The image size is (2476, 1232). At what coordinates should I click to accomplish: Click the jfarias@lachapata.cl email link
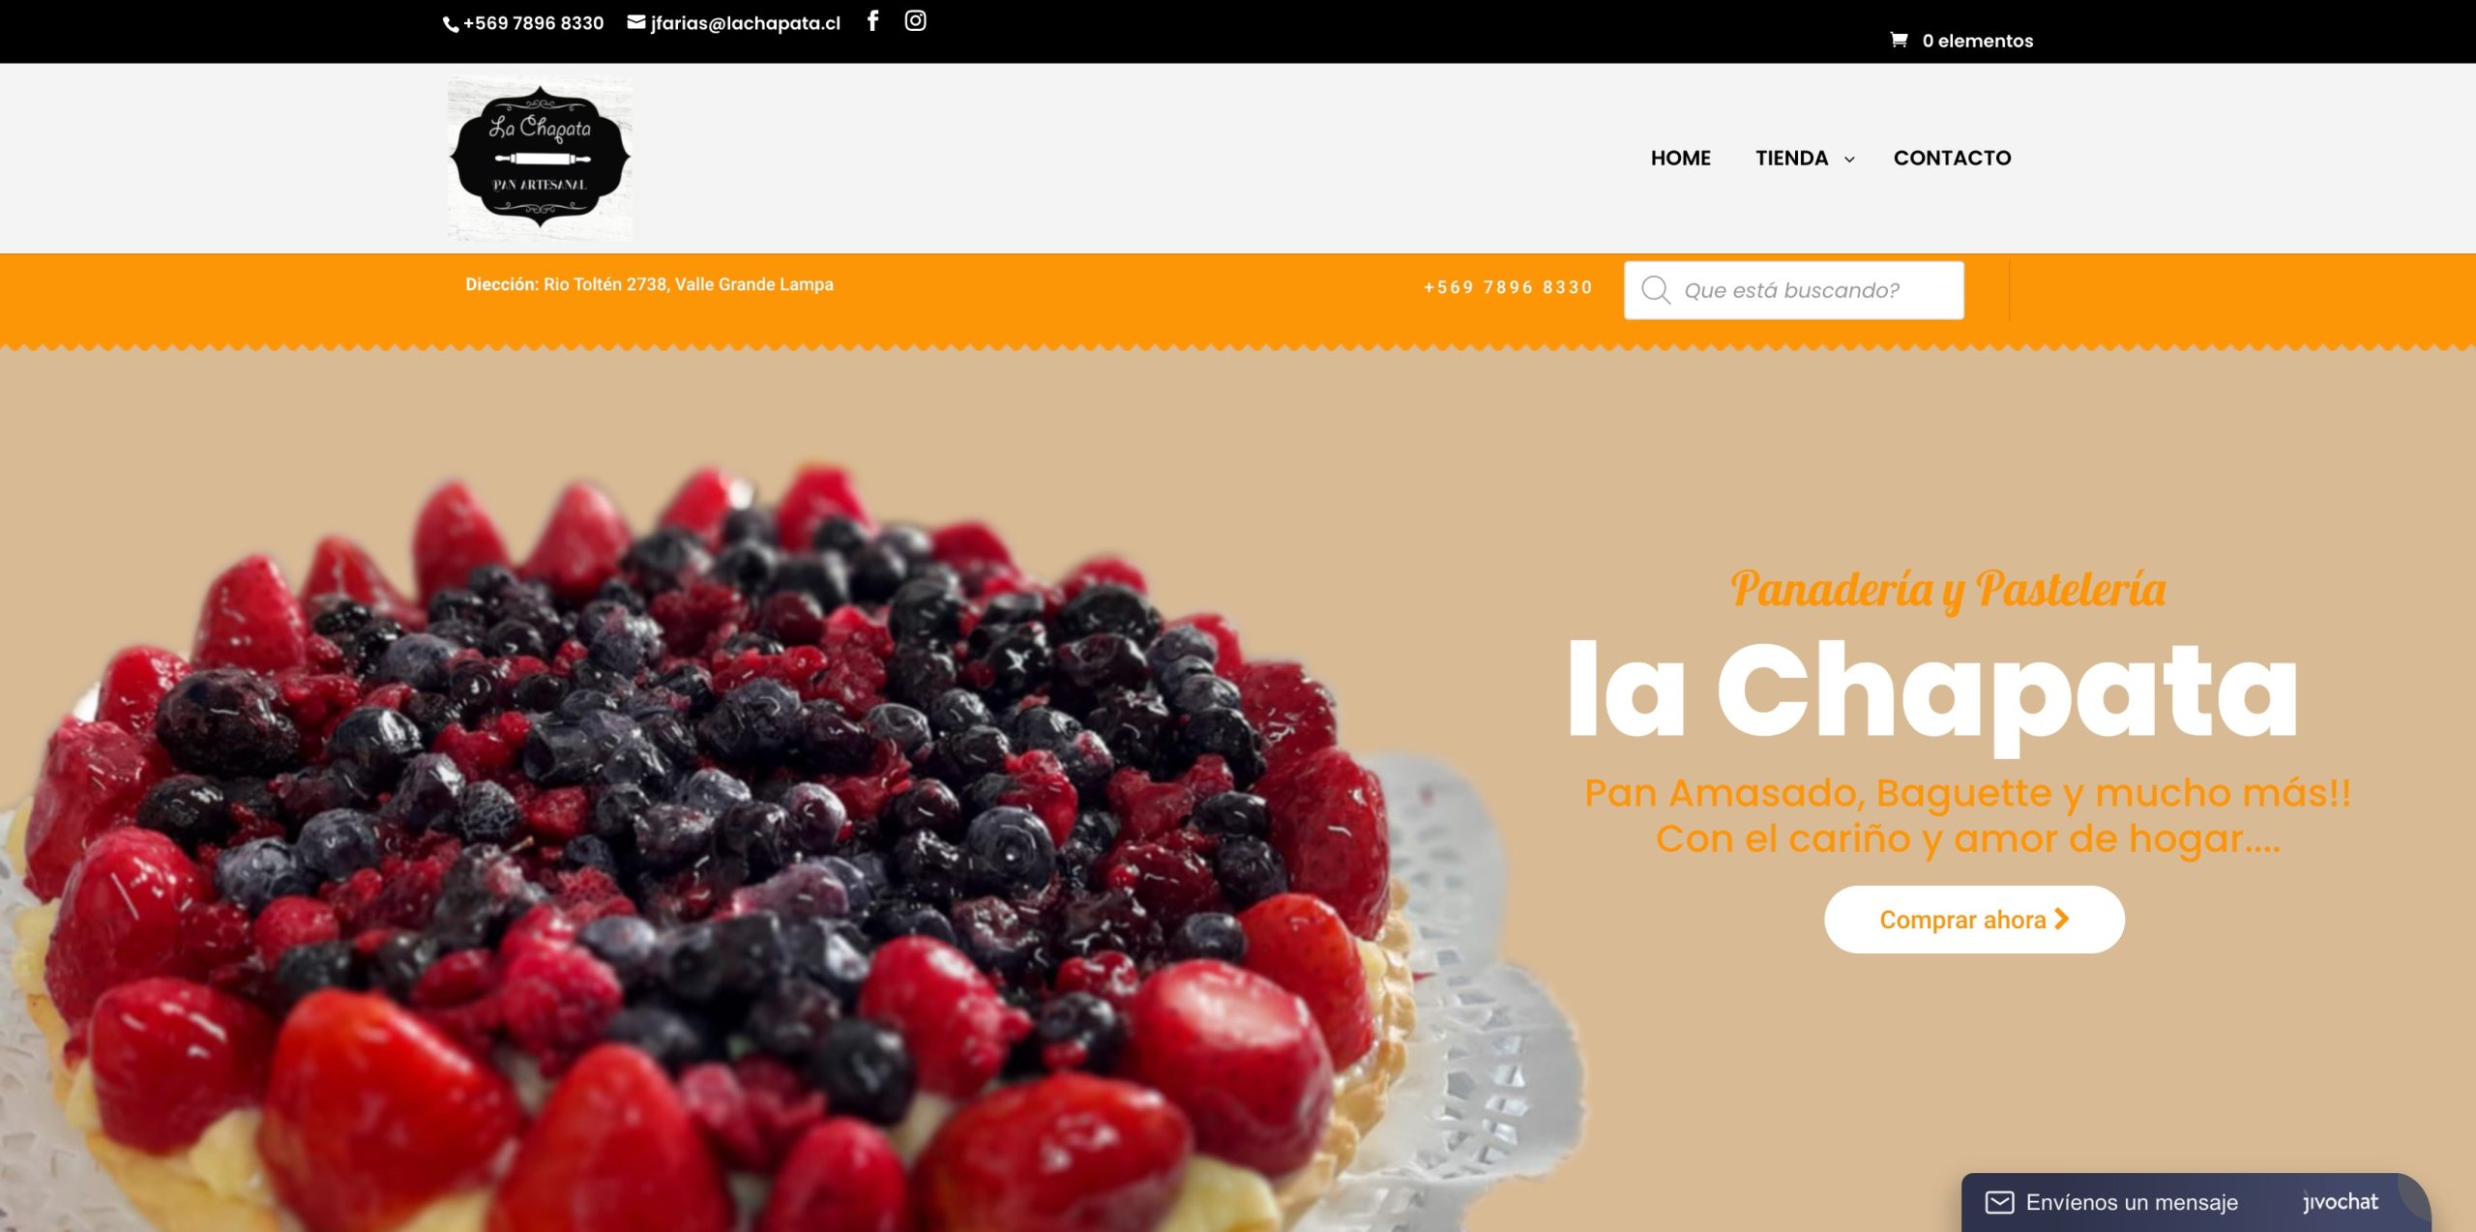(x=746, y=23)
